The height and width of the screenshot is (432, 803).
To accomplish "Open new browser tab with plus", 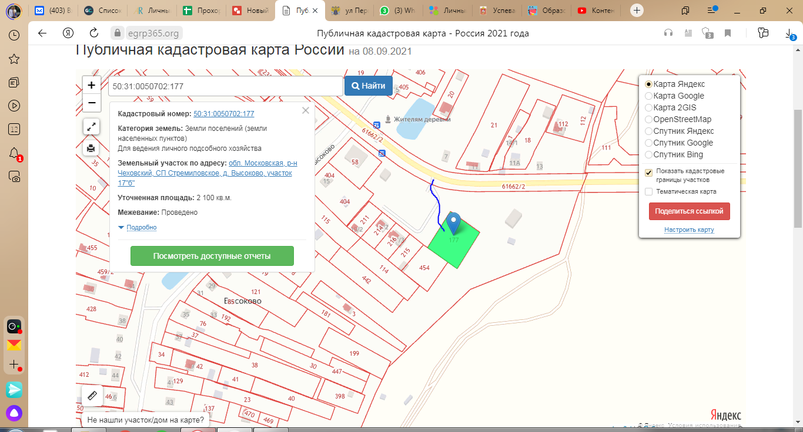I will point(637,11).
